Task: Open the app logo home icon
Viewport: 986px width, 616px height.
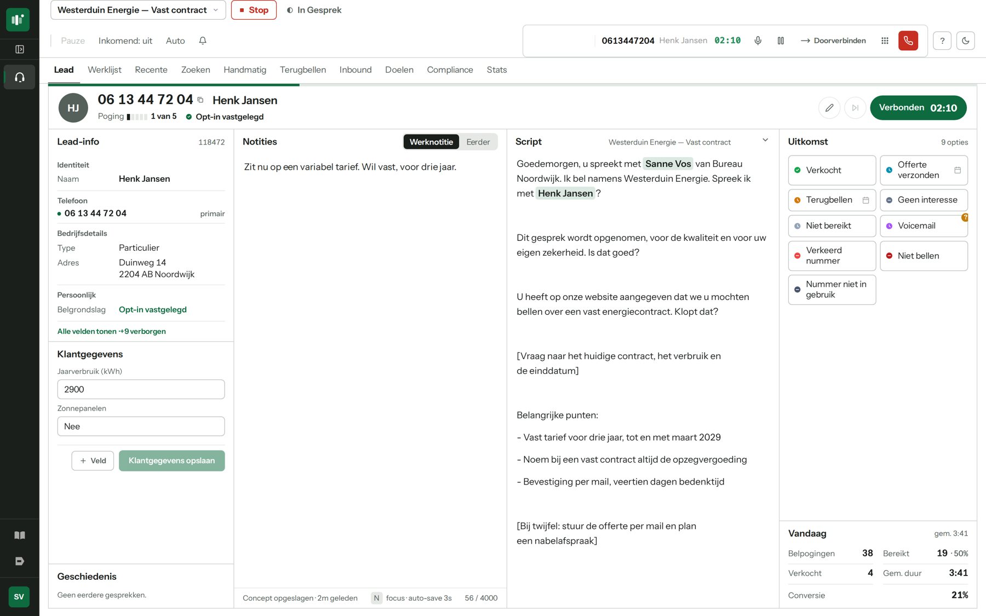Action: pos(18,20)
